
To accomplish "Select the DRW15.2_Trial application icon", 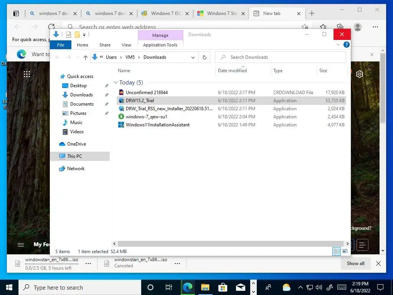I will coord(121,101).
